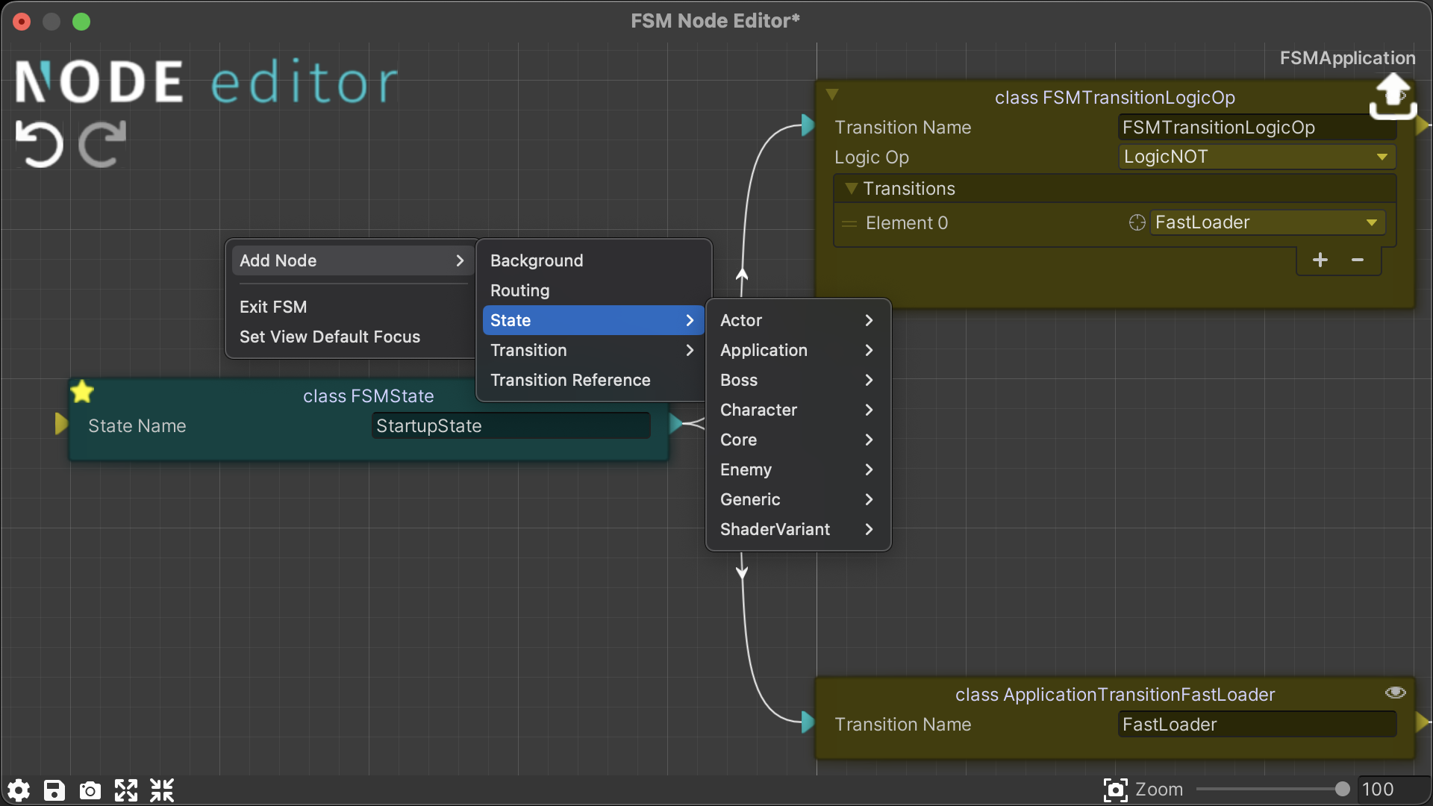
Task: Collapse the Transitions section
Action: point(851,188)
